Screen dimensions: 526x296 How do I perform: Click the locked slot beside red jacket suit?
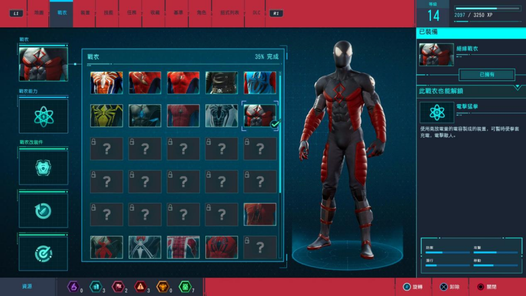tap(221, 214)
